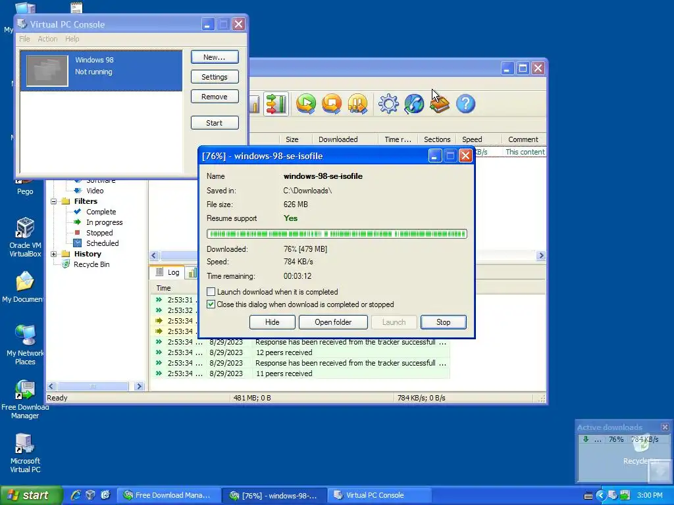Switch to the Log tab
The image size is (674, 505).
tap(168, 272)
